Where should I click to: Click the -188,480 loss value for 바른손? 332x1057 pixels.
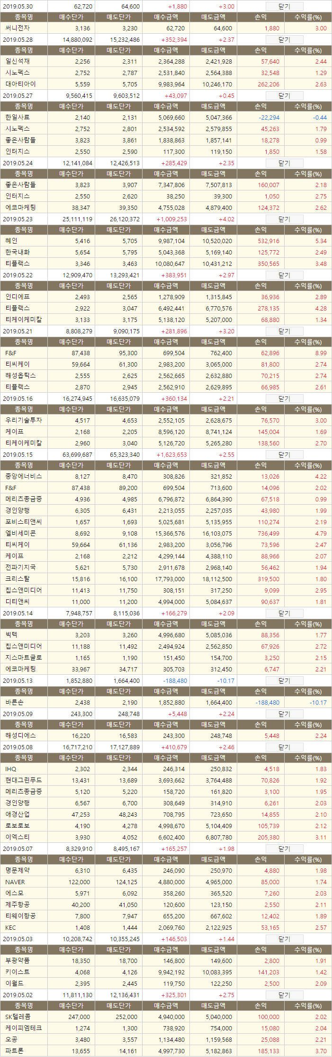[x=268, y=703]
